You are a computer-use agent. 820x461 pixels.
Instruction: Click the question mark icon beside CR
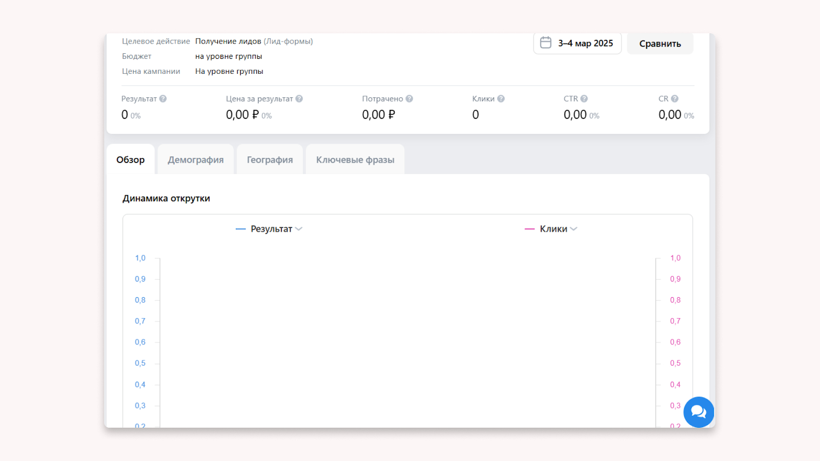tap(675, 99)
